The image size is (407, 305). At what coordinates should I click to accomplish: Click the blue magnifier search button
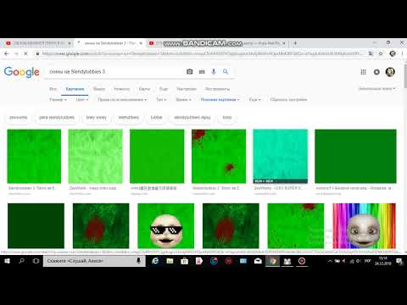226,71
